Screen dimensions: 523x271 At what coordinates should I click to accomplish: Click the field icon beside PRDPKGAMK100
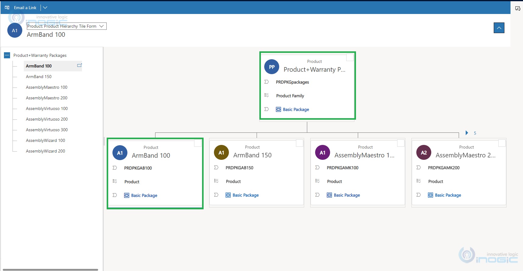(318, 167)
